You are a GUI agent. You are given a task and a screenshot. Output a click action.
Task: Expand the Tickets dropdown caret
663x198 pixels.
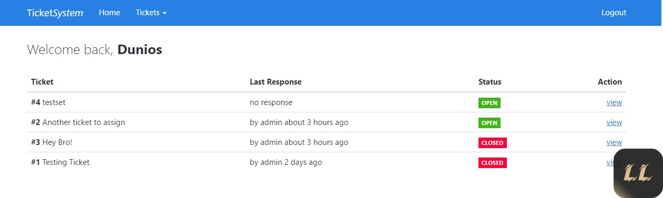click(x=165, y=13)
